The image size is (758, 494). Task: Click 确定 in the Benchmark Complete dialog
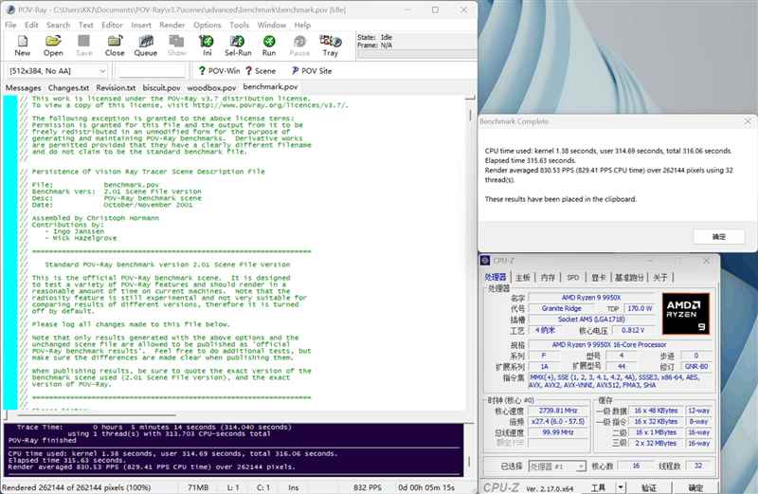718,236
